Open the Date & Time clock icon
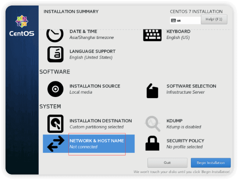238x180 pixels. coord(55,35)
